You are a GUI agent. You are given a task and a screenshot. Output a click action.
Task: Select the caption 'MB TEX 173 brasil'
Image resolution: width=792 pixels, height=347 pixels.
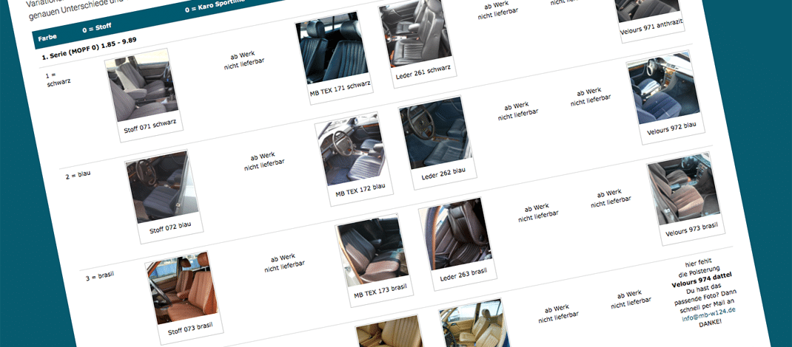380,291
